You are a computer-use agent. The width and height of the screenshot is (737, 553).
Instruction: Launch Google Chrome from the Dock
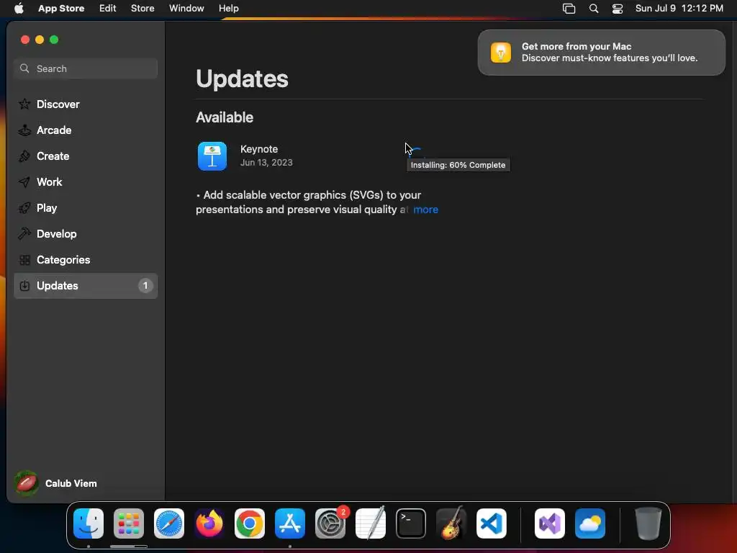[250, 523]
